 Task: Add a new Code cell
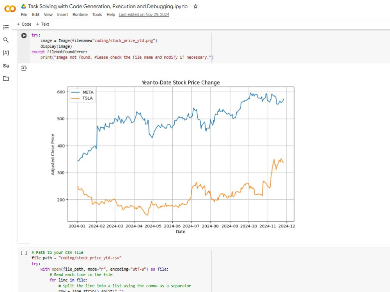(x=24, y=24)
